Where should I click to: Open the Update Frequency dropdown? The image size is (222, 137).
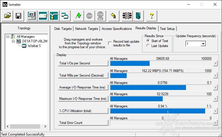pyautogui.click(x=203, y=44)
